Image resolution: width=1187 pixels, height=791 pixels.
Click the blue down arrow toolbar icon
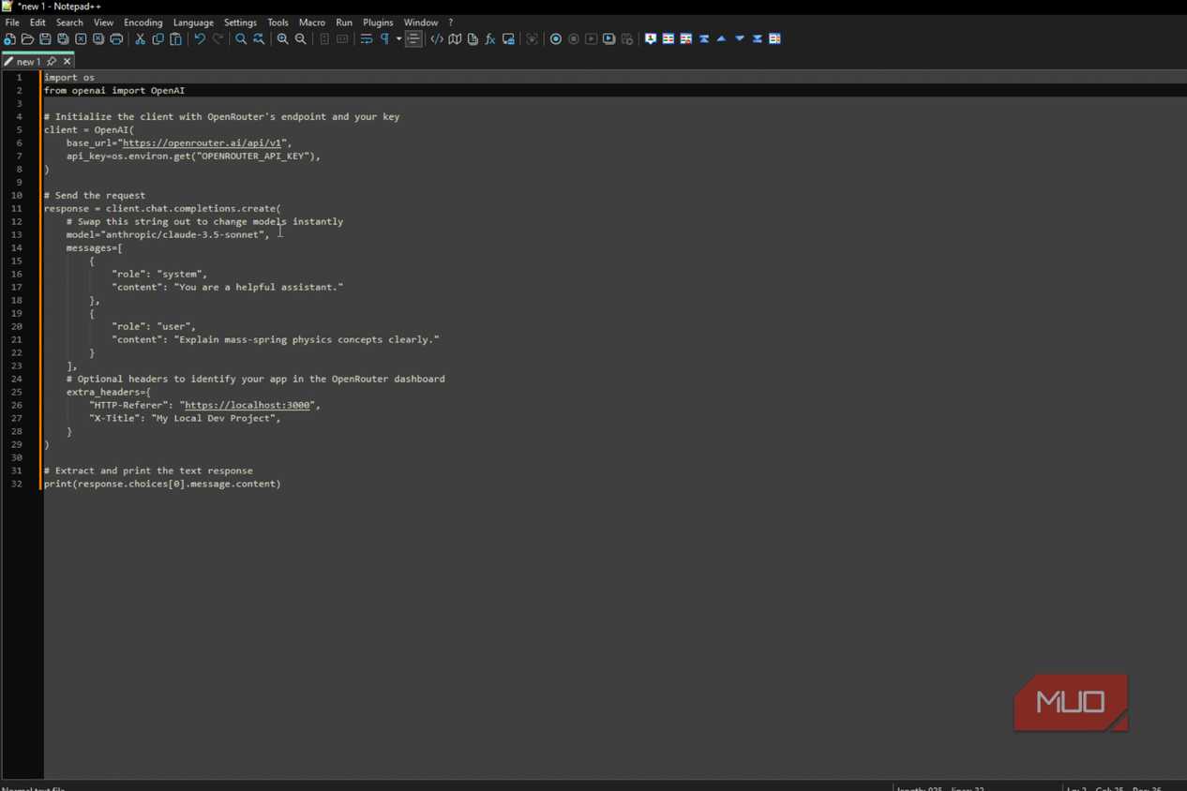click(x=740, y=39)
